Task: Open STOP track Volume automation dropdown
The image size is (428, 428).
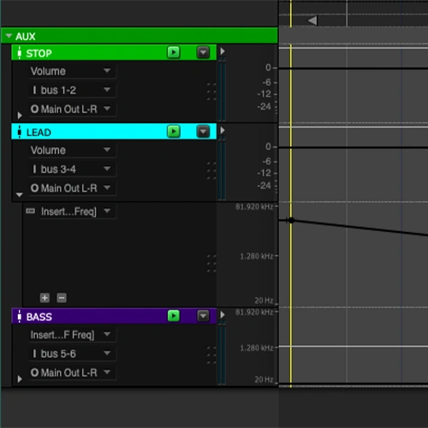Action: 73,71
